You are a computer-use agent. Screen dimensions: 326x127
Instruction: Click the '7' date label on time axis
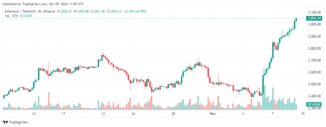272,114
